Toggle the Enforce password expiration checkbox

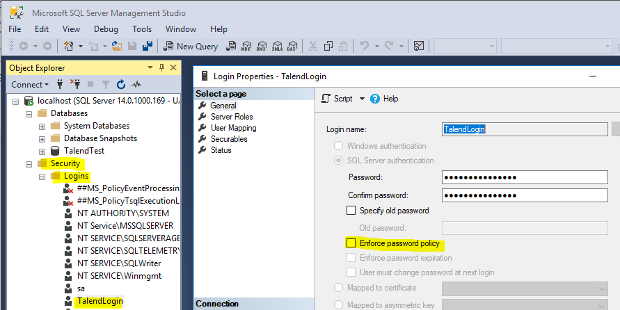(351, 258)
